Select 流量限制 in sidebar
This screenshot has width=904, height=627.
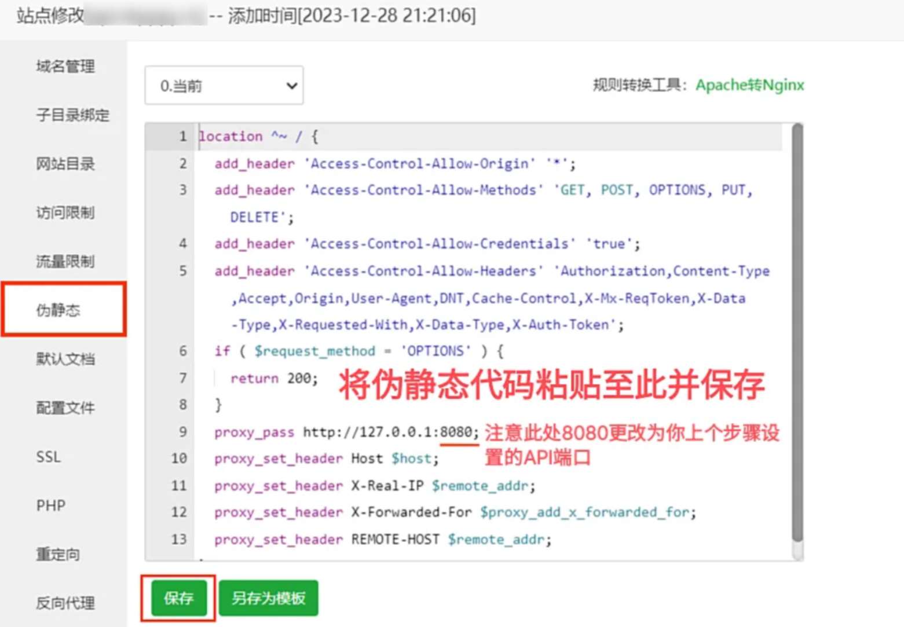click(65, 261)
